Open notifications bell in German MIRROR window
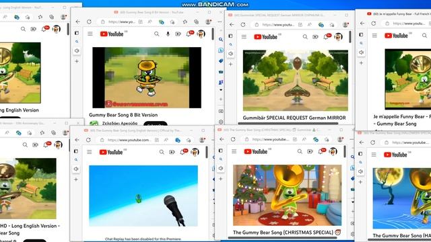The width and height of the screenshot is (431, 242). 326,37
